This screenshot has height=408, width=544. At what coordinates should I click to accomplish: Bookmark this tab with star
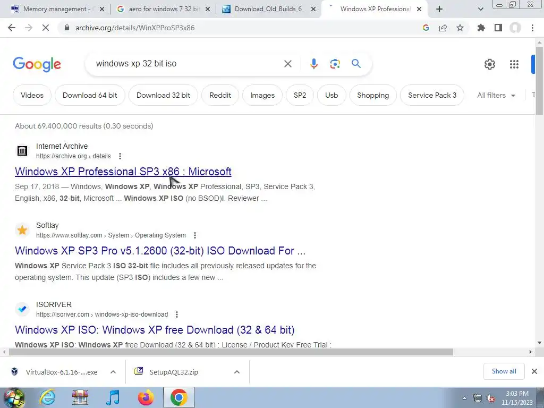click(460, 28)
